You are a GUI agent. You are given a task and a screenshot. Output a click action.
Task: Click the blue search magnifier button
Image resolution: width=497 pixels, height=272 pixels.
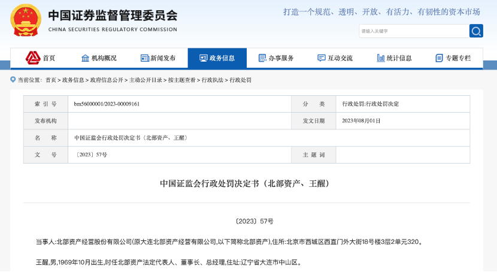[x=476, y=31]
